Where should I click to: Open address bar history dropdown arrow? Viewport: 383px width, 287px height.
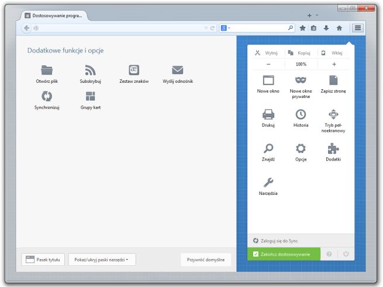coord(206,28)
